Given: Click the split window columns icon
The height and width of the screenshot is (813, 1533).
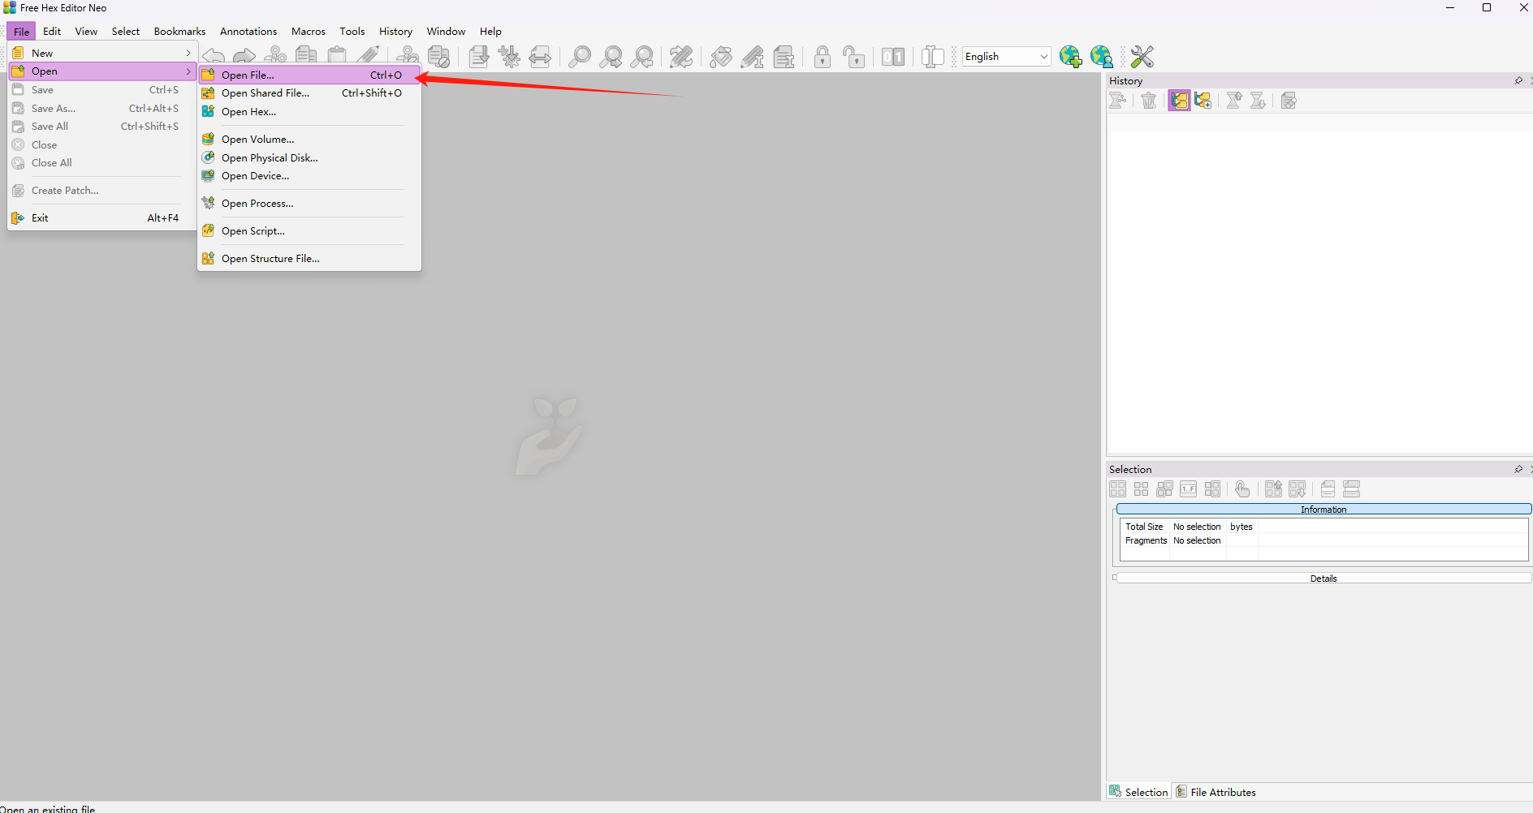Looking at the screenshot, I should pyautogui.click(x=933, y=57).
